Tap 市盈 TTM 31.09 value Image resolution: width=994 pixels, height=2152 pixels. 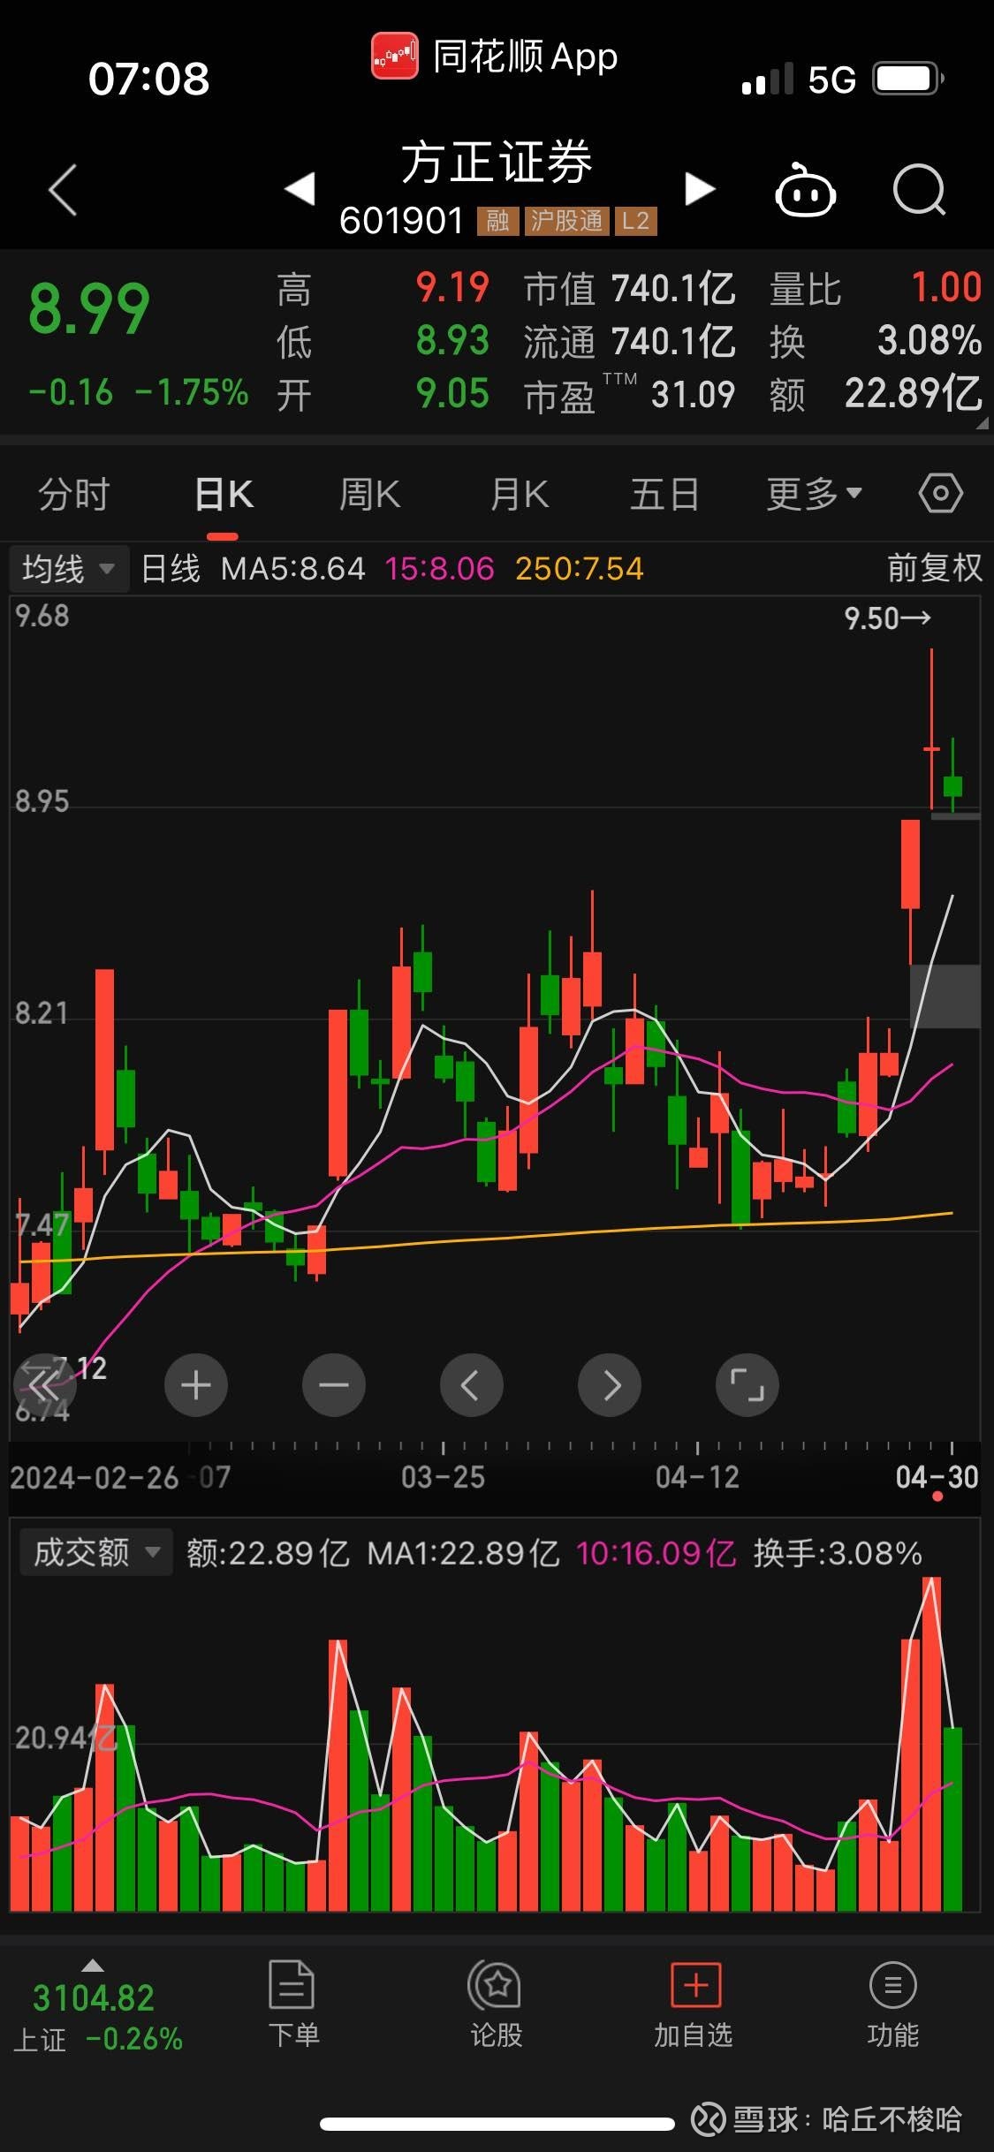[693, 395]
